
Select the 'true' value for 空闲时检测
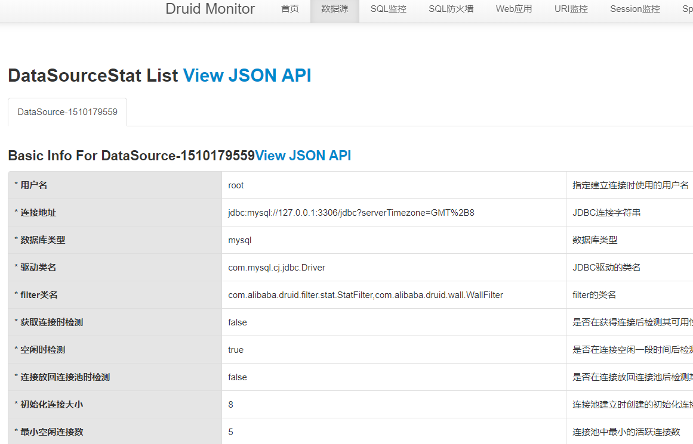click(236, 350)
